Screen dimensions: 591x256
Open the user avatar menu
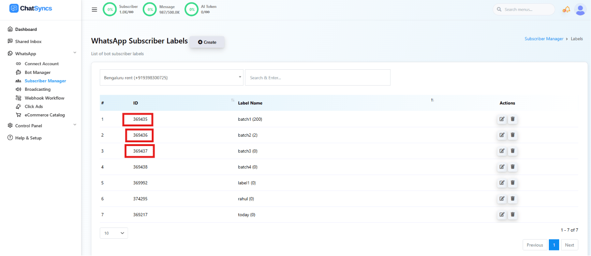[580, 9]
